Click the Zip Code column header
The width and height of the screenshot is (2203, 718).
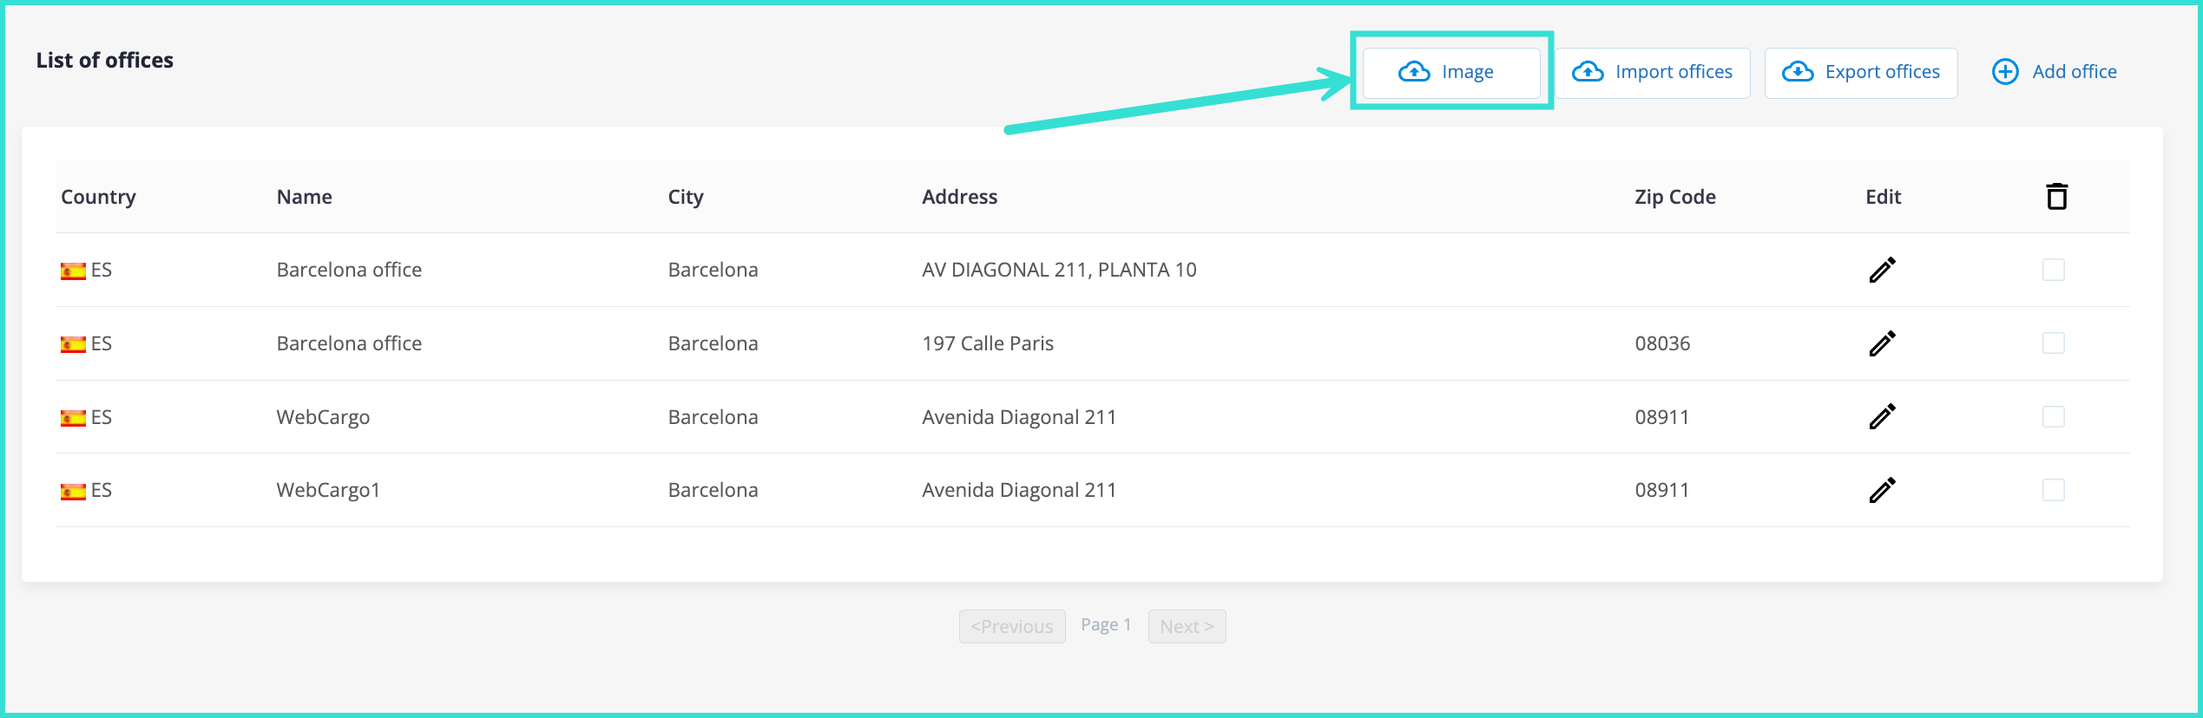coord(1674,197)
